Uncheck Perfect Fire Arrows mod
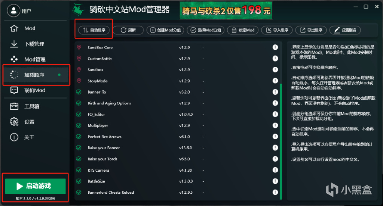Screen dimensions: 383x206 pyautogui.click(x=79, y=137)
